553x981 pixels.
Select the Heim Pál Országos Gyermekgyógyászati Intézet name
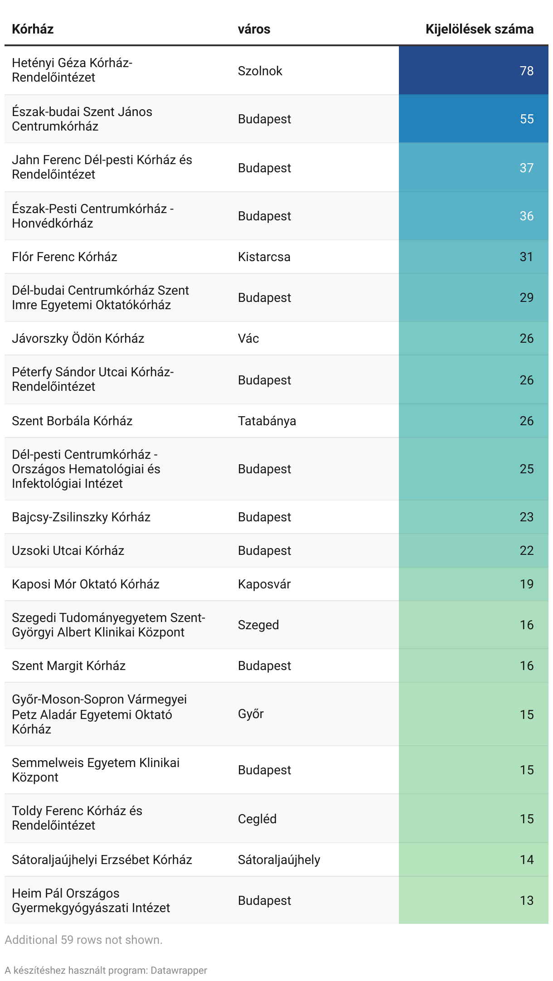[91, 900]
